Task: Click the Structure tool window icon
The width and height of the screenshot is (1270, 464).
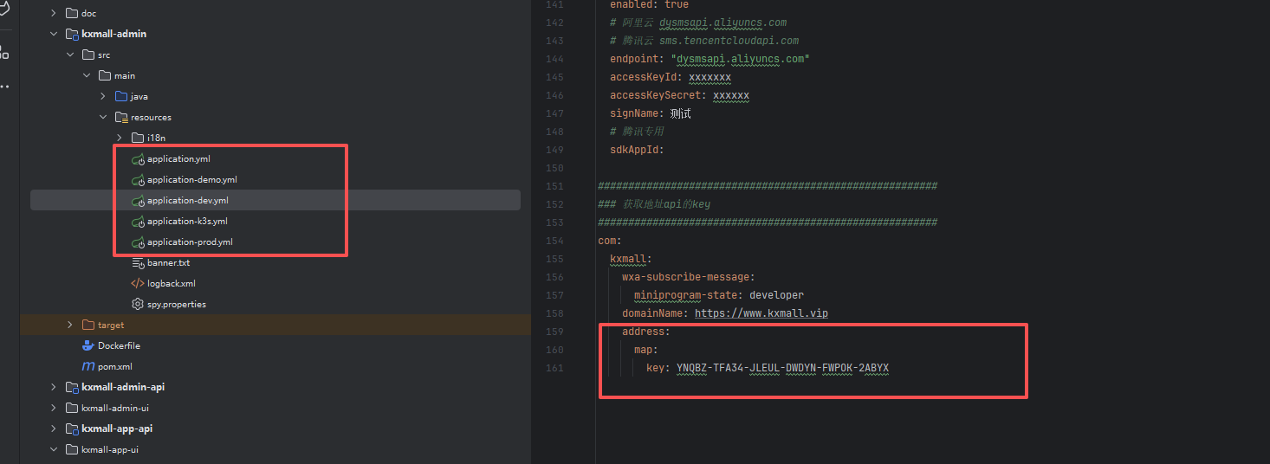Action: [x=5, y=54]
